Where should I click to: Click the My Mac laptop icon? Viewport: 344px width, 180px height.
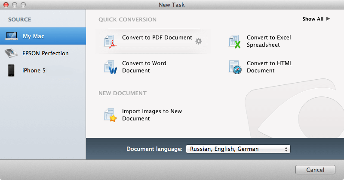[x=12, y=36]
